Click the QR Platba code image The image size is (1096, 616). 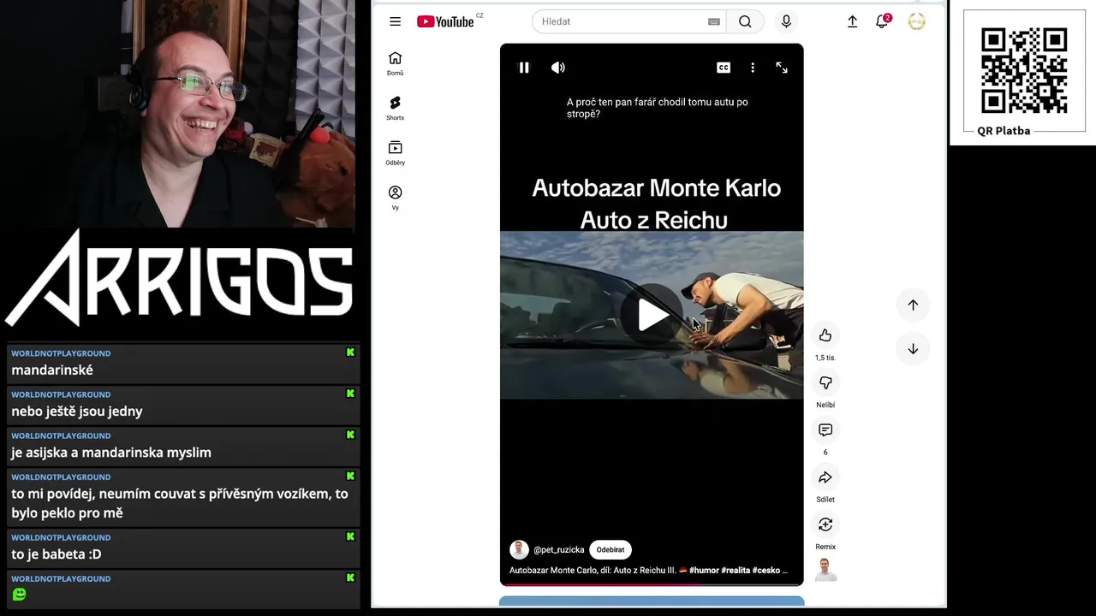[1024, 70]
